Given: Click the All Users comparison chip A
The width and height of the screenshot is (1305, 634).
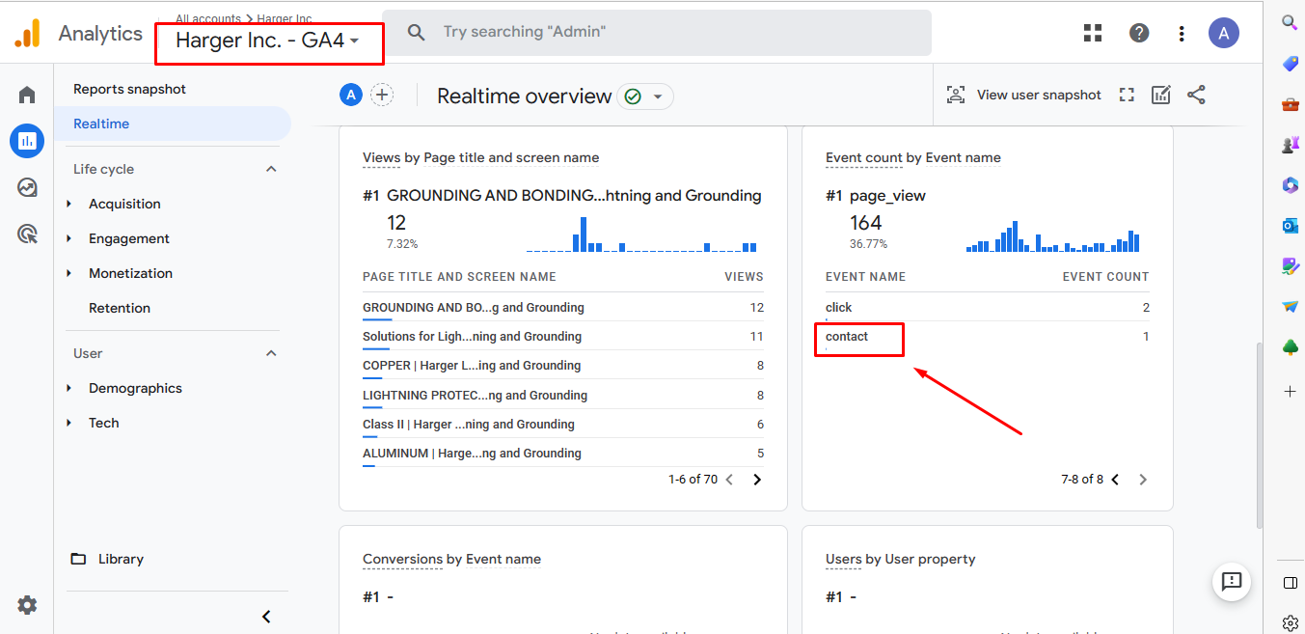Looking at the screenshot, I should click(x=351, y=95).
